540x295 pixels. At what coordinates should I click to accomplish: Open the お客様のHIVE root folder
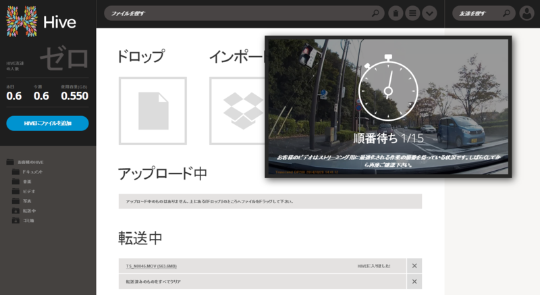click(25, 162)
